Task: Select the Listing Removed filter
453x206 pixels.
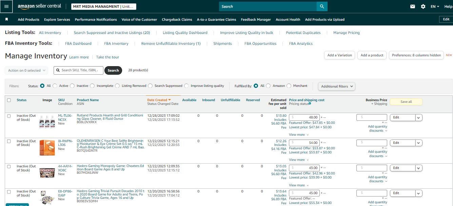Action: pos(117,86)
